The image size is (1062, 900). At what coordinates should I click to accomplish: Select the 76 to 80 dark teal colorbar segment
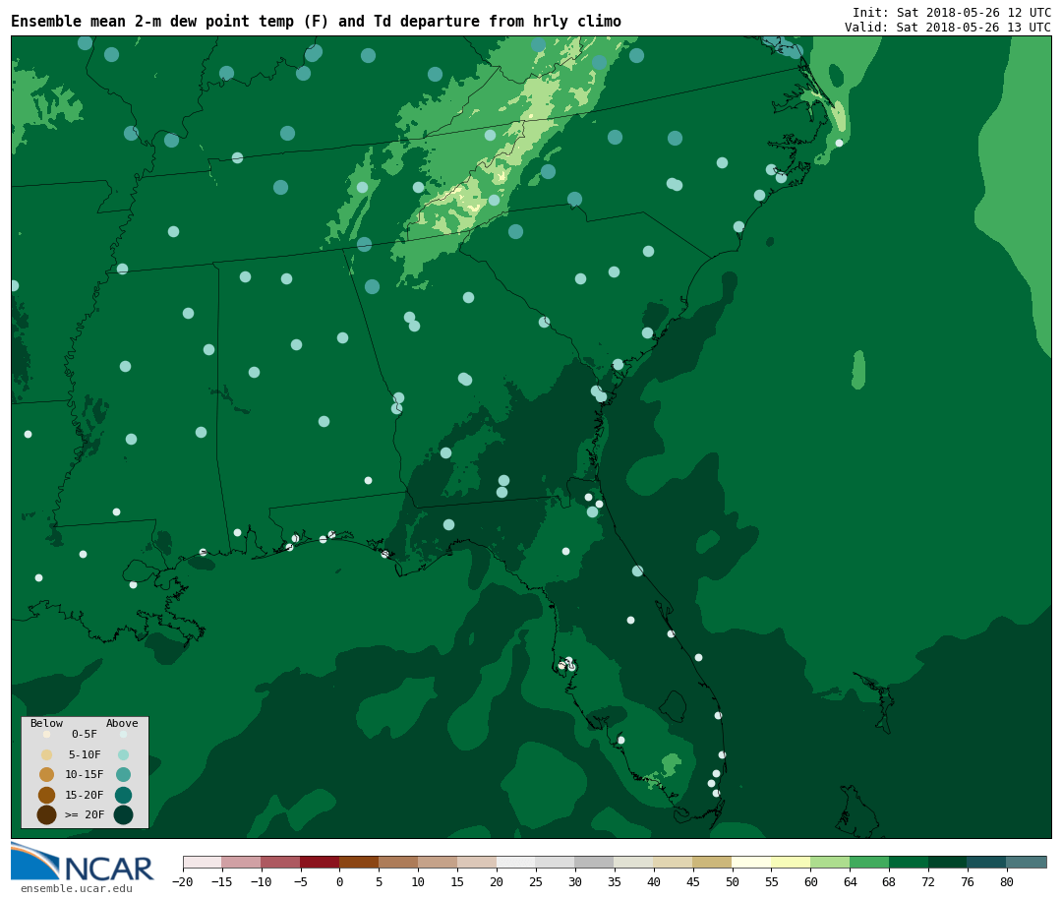(x=988, y=862)
